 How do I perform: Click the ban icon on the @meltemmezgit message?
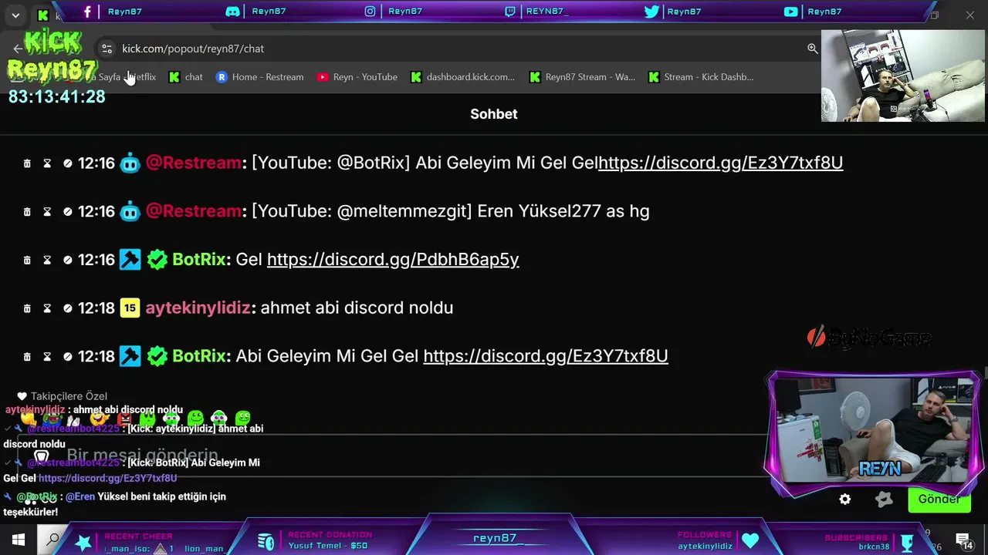pyautogui.click(x=67, y=211)
